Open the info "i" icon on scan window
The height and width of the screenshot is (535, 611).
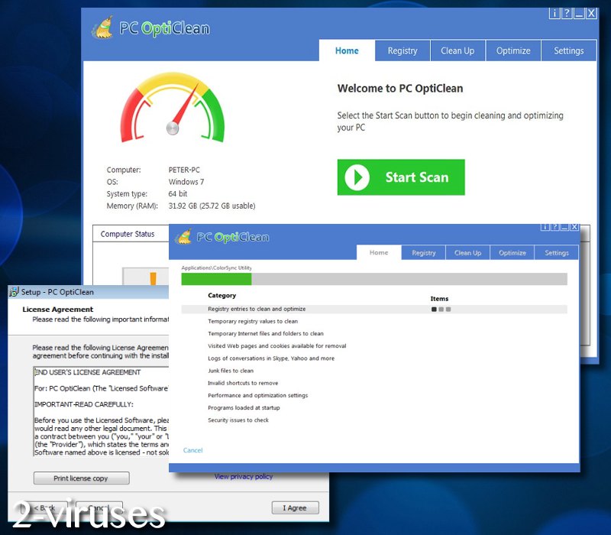[x=545, y=226]
